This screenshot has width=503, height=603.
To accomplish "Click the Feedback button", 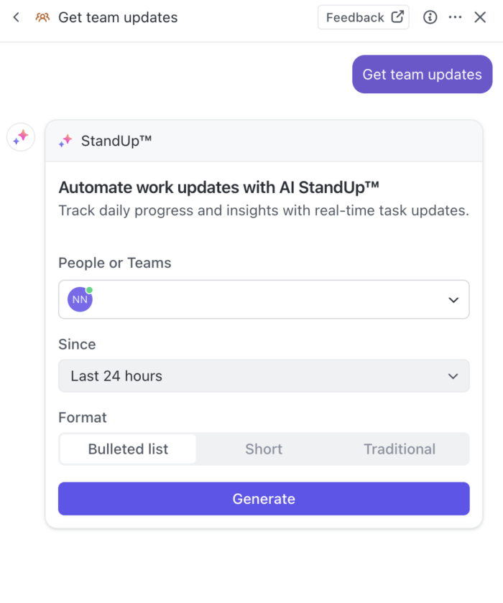I will coord(356,17).
